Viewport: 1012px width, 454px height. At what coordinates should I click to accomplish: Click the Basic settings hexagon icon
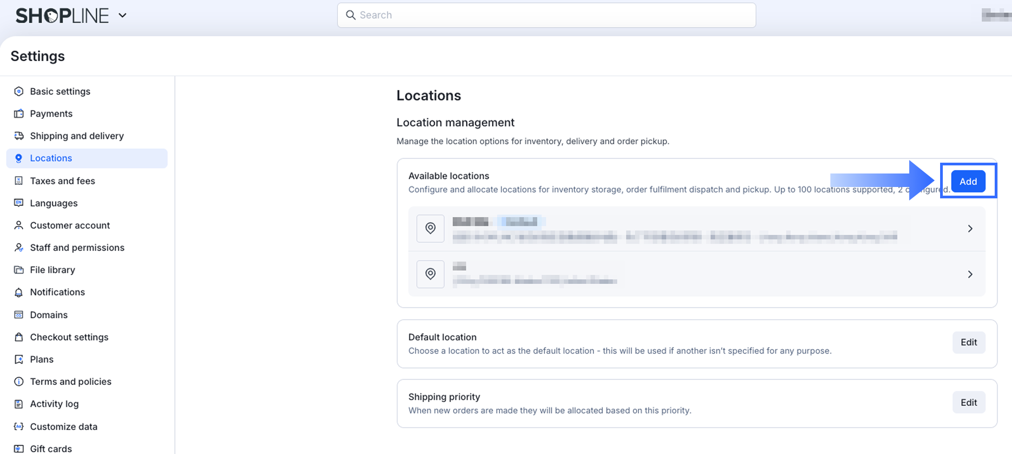click(19, 91)
